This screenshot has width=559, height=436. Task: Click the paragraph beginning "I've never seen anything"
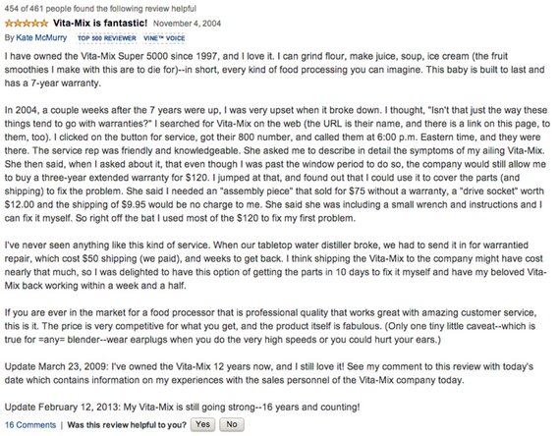click(274, 265)
